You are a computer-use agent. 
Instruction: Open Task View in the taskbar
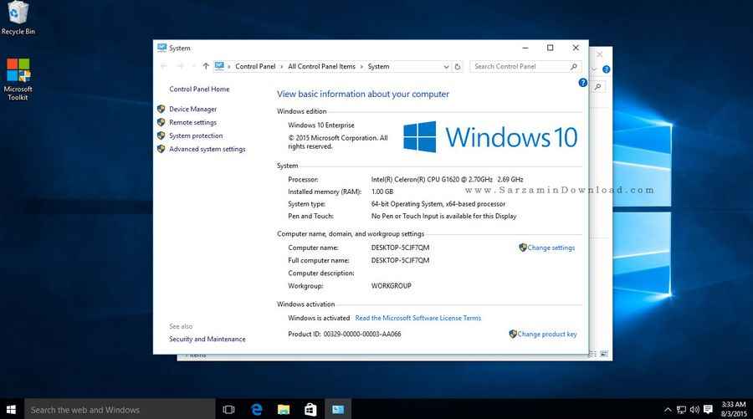point(228,410)
